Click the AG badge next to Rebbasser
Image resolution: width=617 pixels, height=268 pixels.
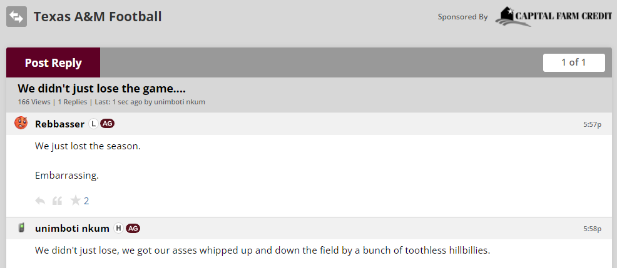pos(107,124)
